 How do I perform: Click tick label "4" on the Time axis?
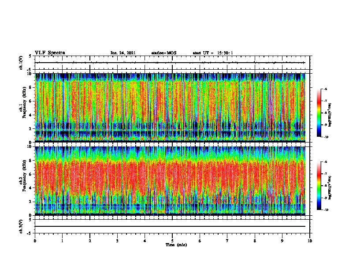point(145,241)
